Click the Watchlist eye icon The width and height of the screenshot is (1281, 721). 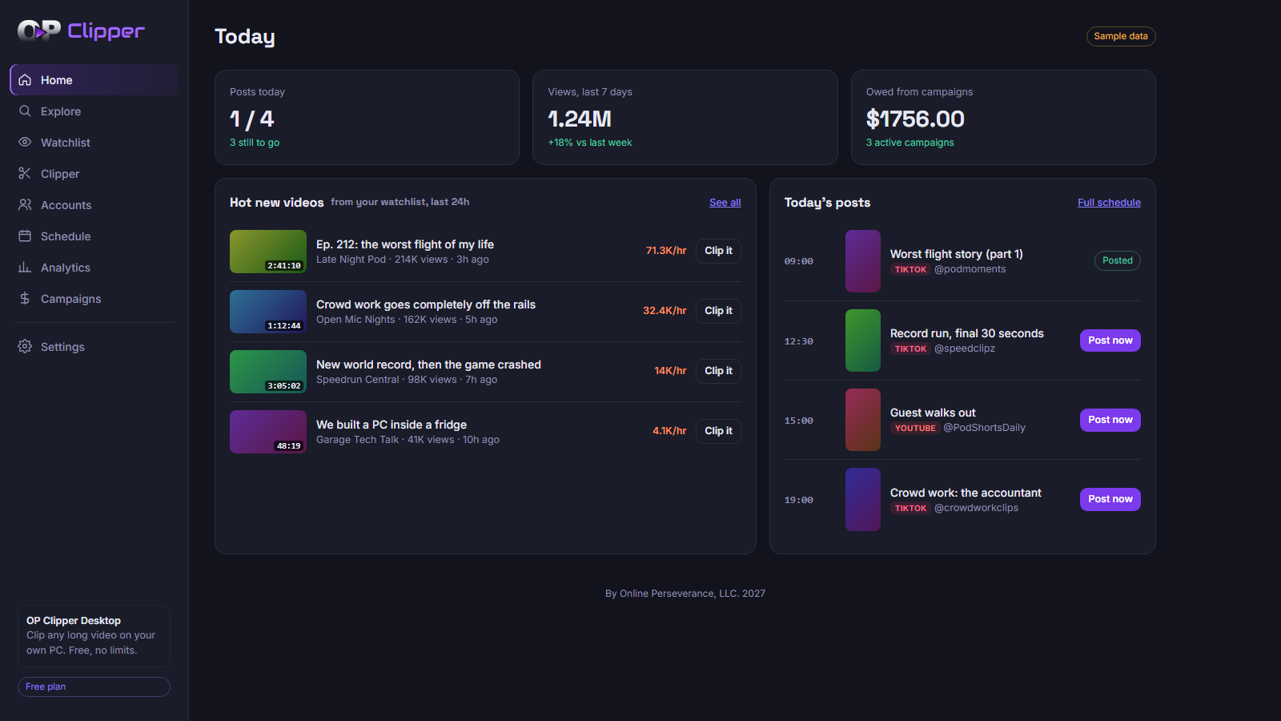25,143
